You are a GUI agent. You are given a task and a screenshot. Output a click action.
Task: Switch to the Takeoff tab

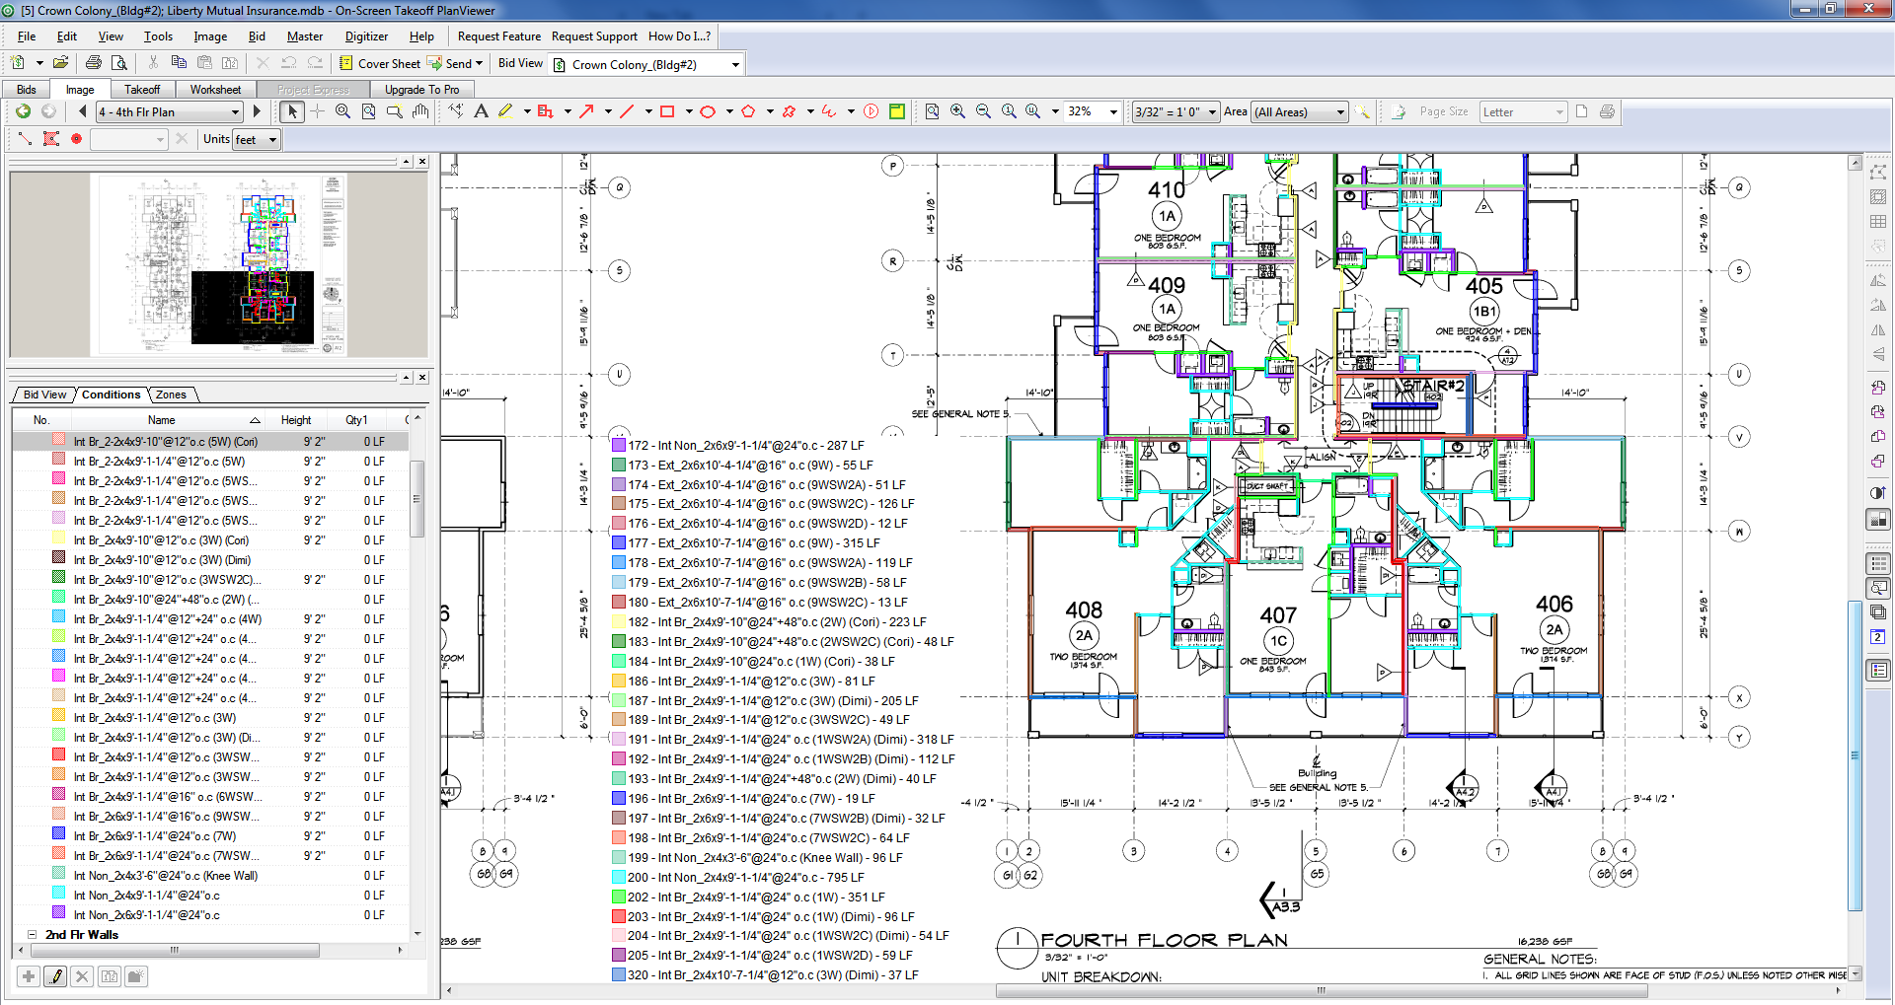click(142, 90)
